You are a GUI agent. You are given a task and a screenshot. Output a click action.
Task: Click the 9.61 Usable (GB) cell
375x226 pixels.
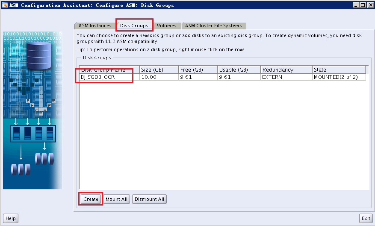239,77
